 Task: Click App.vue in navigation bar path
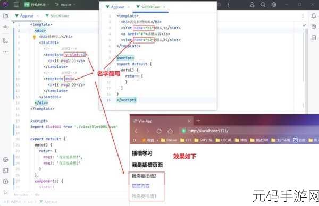pyautogui.click(x=48, y=202)
